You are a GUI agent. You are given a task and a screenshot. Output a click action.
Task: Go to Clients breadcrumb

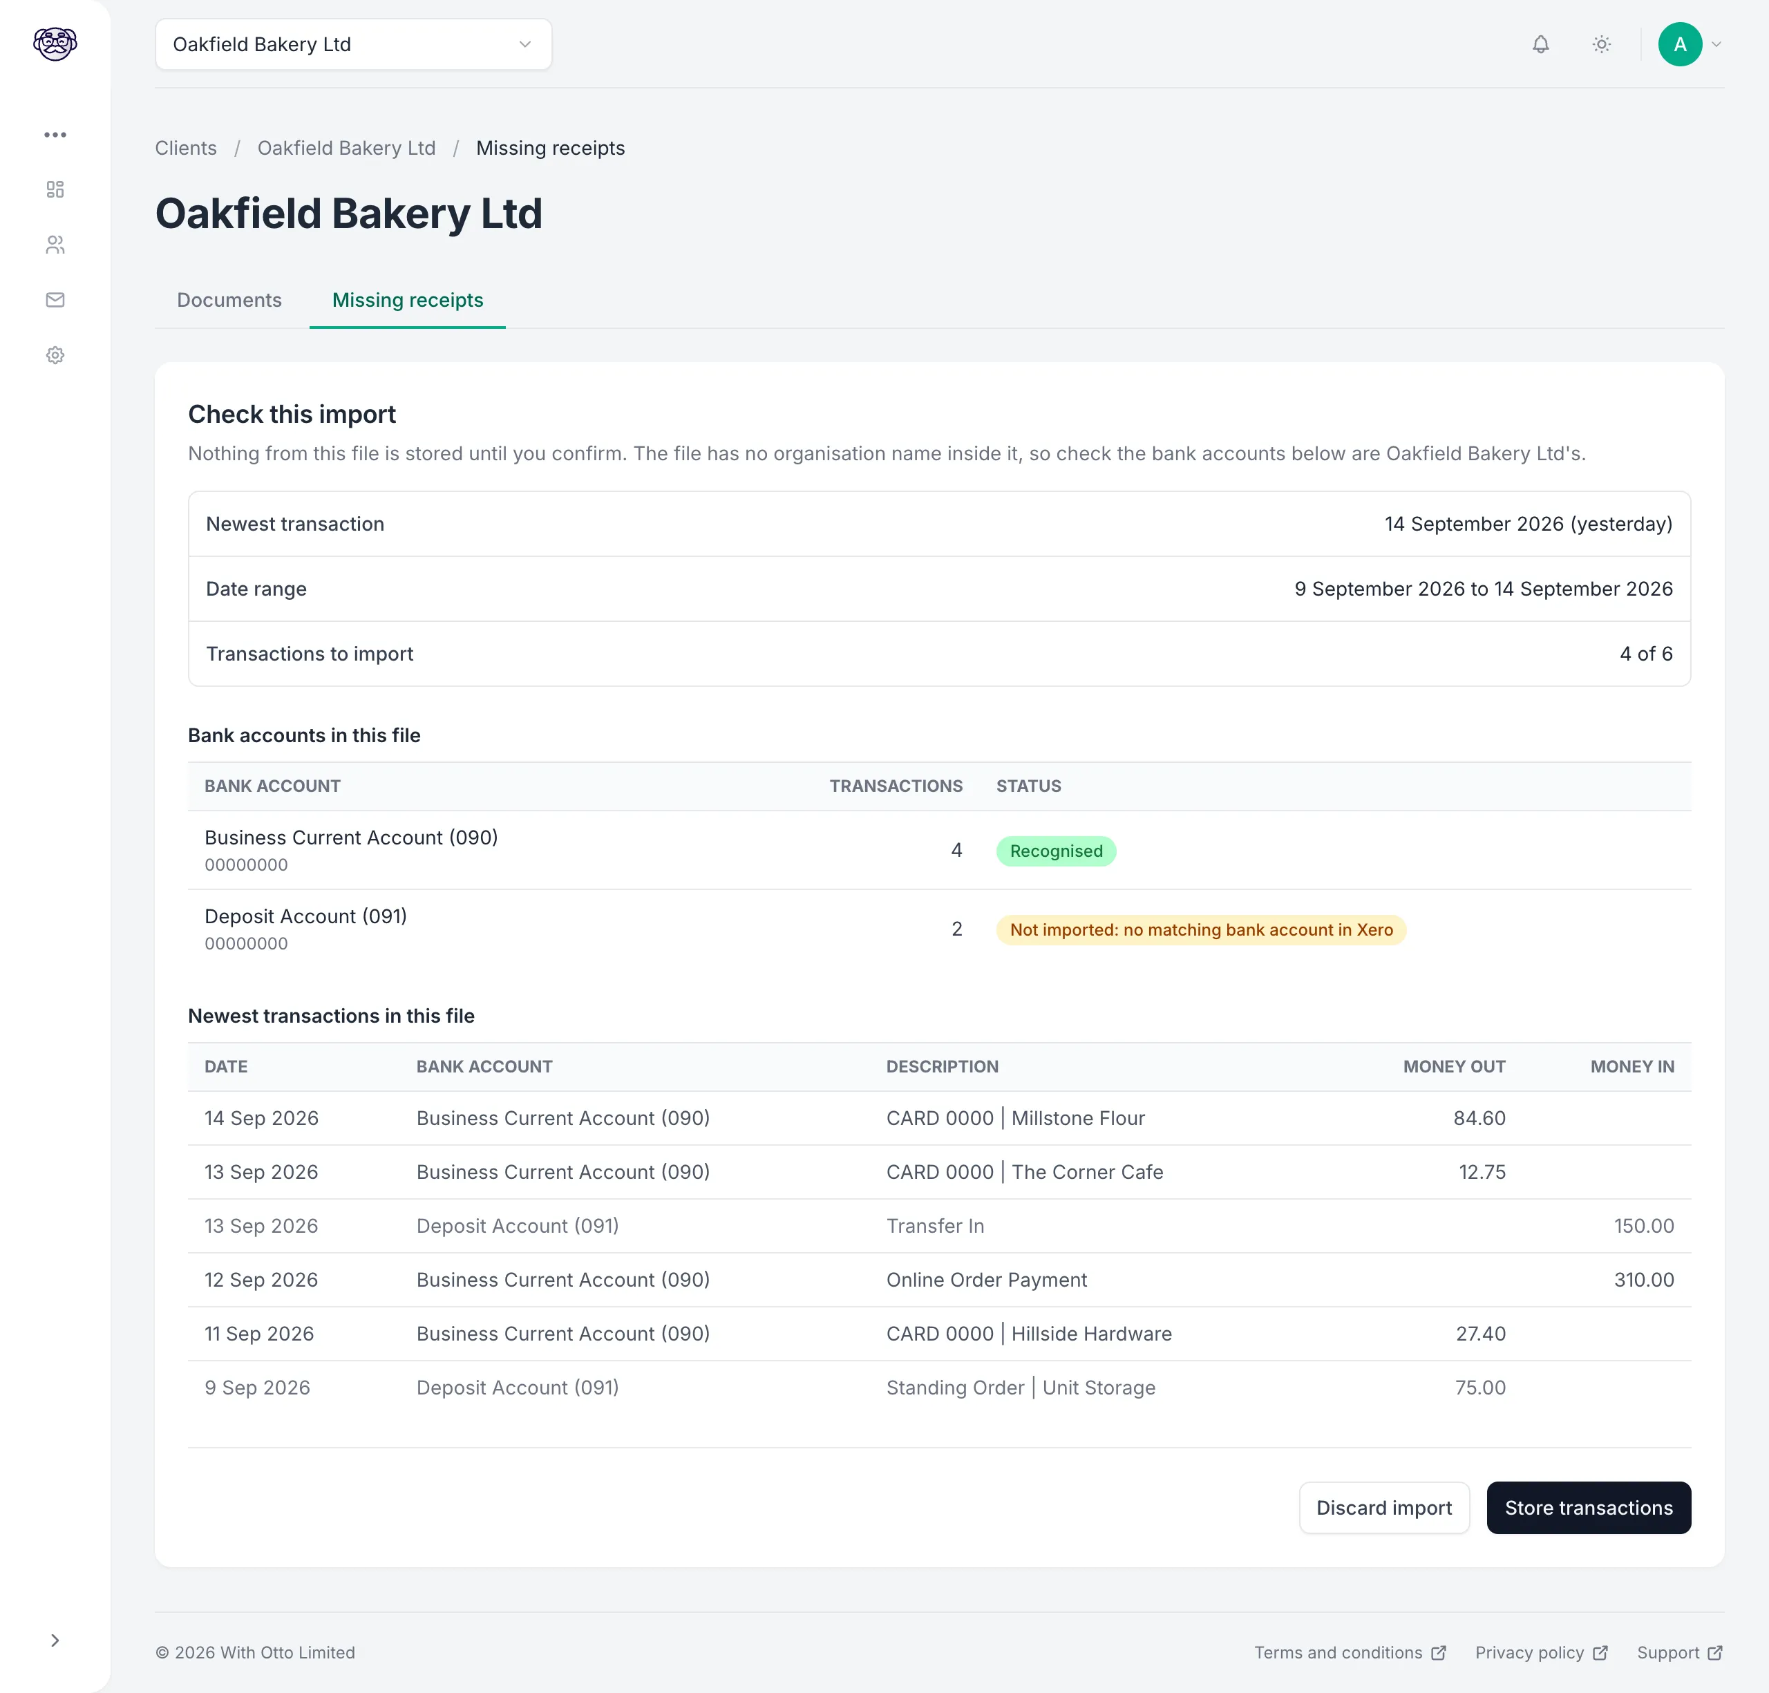186,148
